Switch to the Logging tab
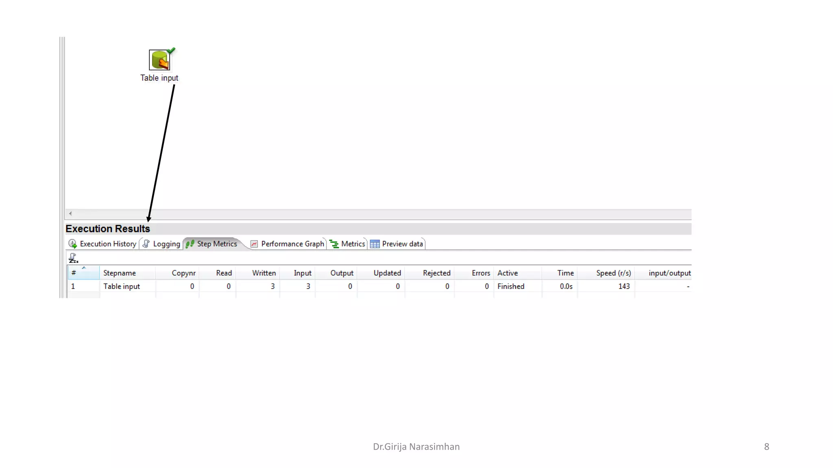The width and height of the screenshot is (833, 468). click(x=161, y=244)
